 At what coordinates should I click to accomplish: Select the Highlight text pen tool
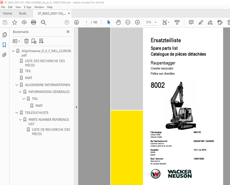201,22
